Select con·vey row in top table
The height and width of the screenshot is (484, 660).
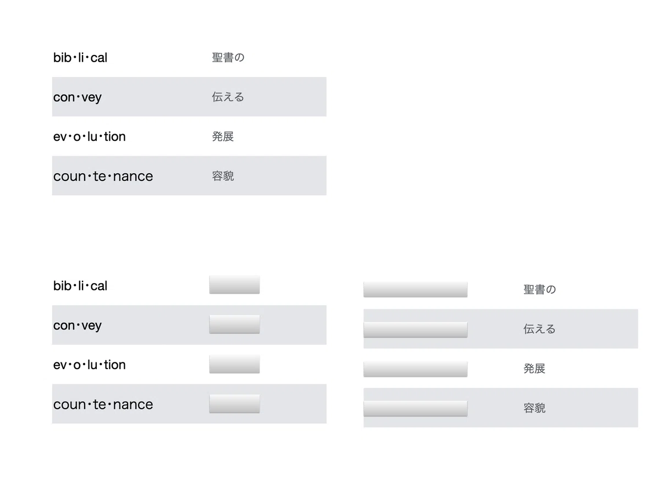point(189,97)
